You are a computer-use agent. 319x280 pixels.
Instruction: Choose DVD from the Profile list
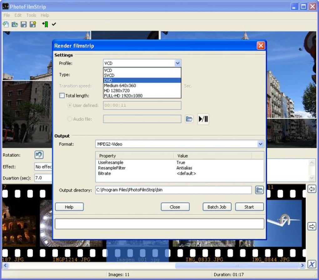pyautogui.click(x=142, y=80)
